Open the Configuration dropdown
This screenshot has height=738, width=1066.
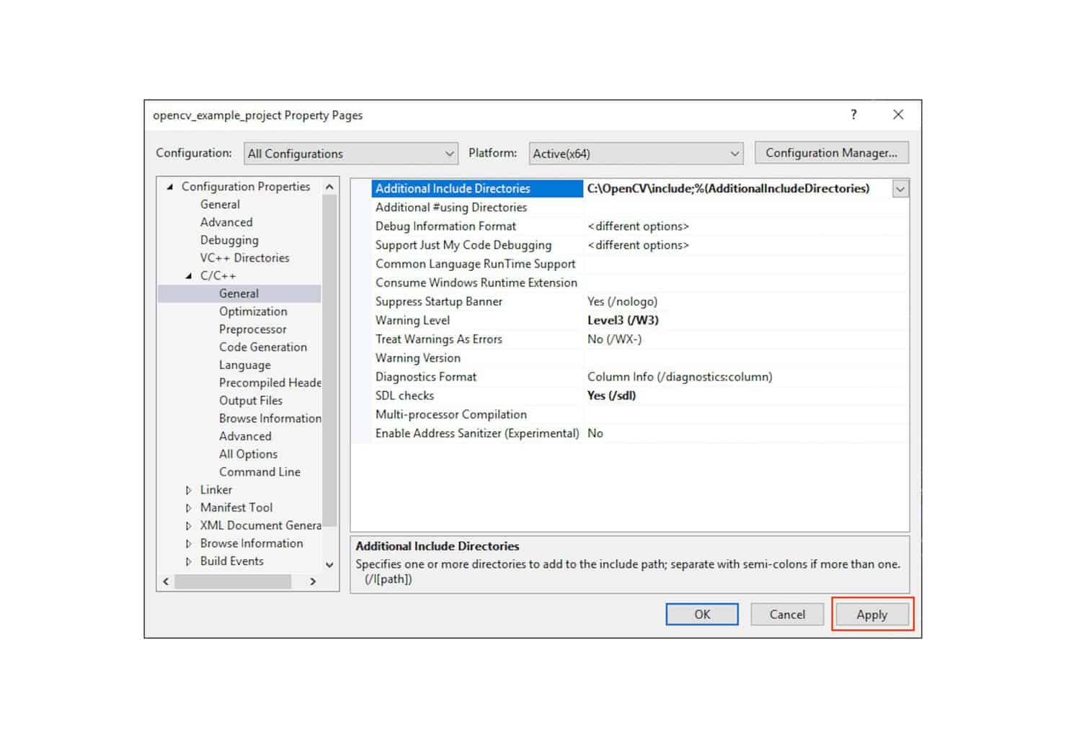pos(351,154)
